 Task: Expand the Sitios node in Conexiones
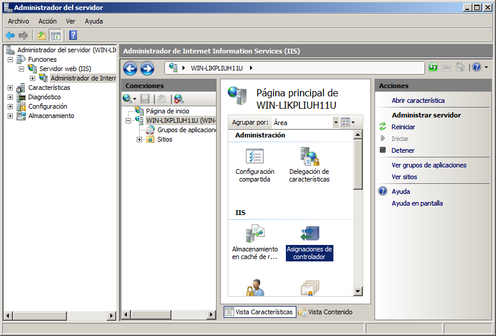pyautogui.click(x=139, y=139)
